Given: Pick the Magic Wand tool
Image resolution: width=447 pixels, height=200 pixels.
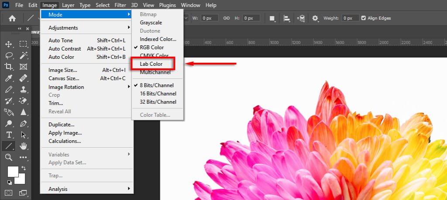Looking at the screenshot, I should coord(23,55).
